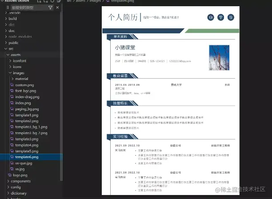
Task: Expand the icons folder
Action: coord(17,67)
